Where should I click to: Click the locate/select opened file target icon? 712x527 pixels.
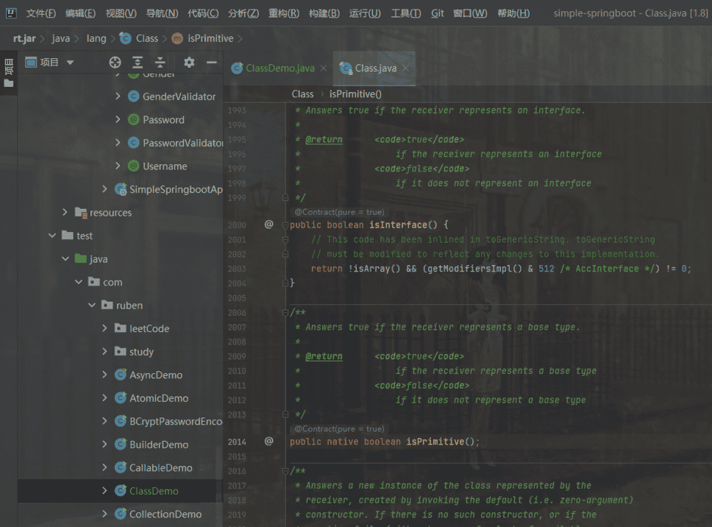pyautogui.click(x=115, y=63)
